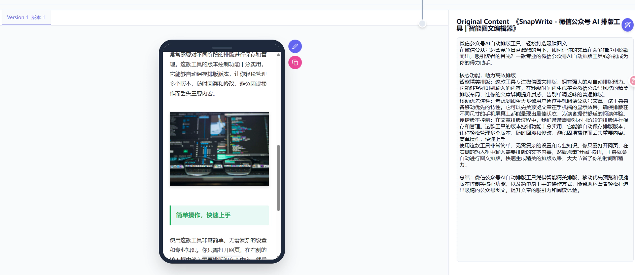The height and width of the screenshot is (275, 635).
Task: Click the 核心功能，助力高效排版 line in text box
Action: (x=488, y=76)
